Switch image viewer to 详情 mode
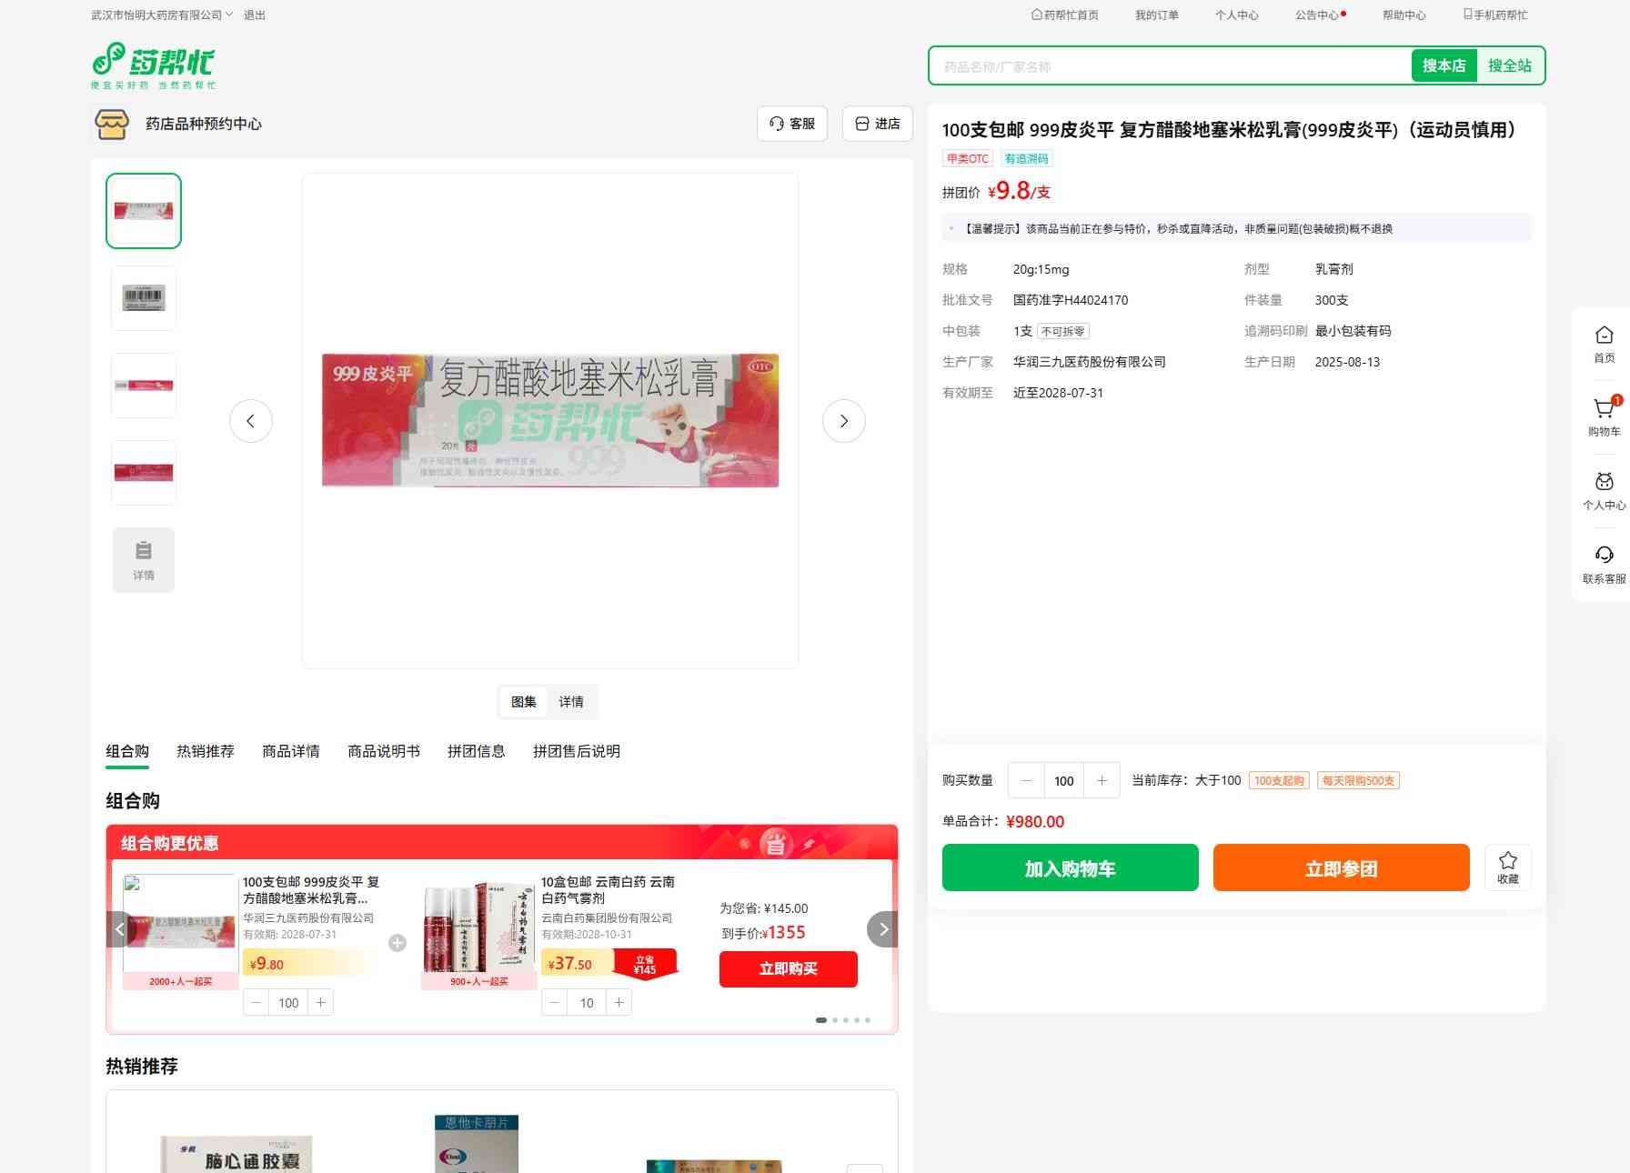 (x=571, y=702)
